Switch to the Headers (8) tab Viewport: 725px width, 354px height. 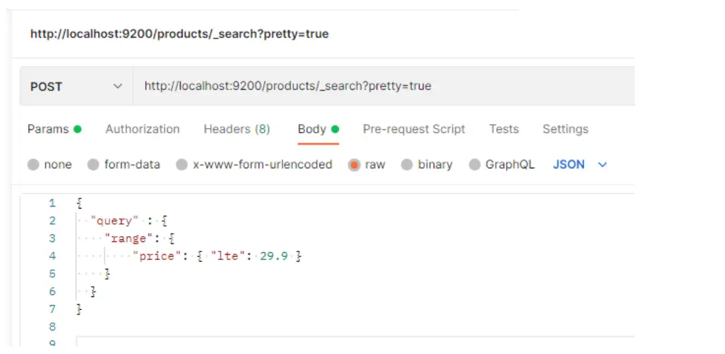236,129
